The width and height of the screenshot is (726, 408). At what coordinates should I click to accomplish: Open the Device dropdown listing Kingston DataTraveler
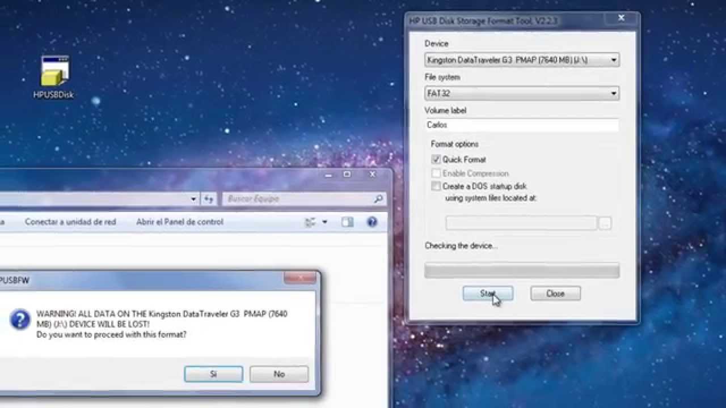522,59
